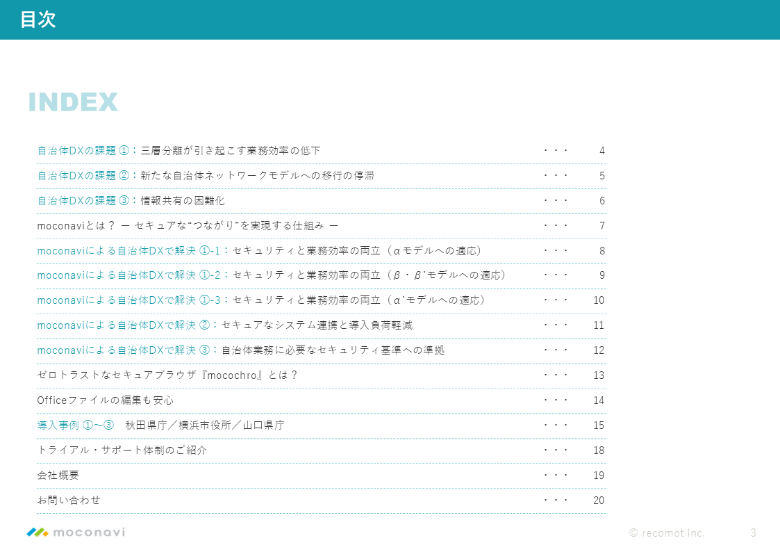Click page number 12 in the index
The width and height of the screenshot is (780, 552).
pyautogui.click(x=599, y=350)
